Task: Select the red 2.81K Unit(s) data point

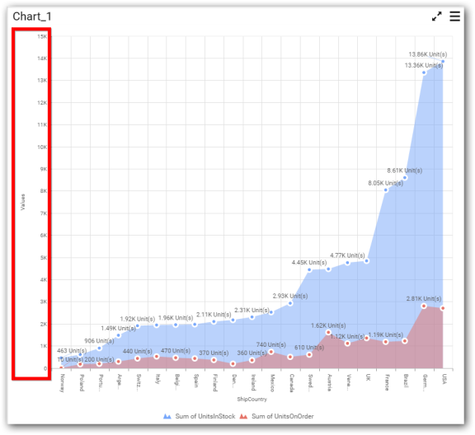Action: coord(424,306)
